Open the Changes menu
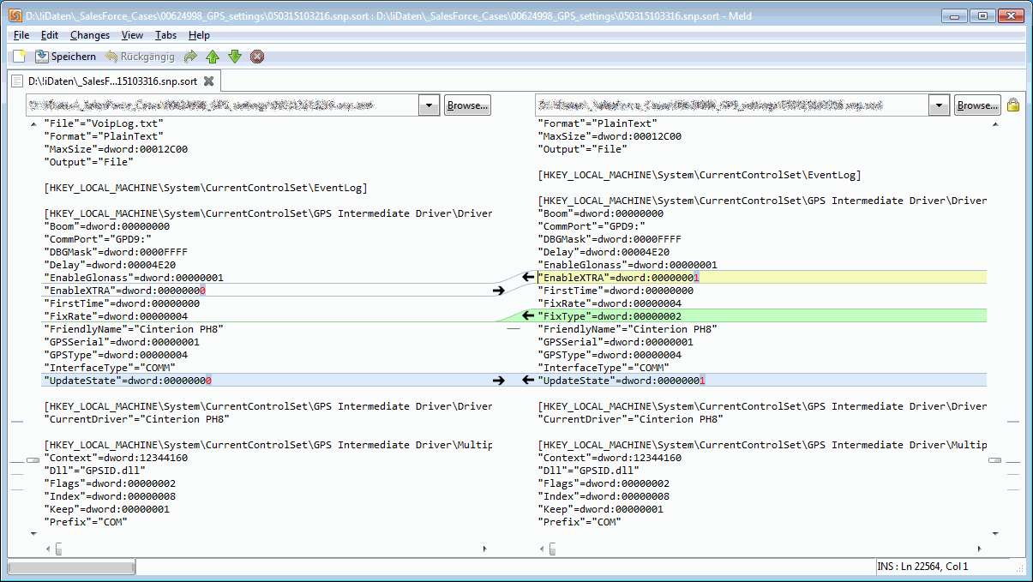Image resolution: width=1033 pixels, height=582 pixels. 89,35
